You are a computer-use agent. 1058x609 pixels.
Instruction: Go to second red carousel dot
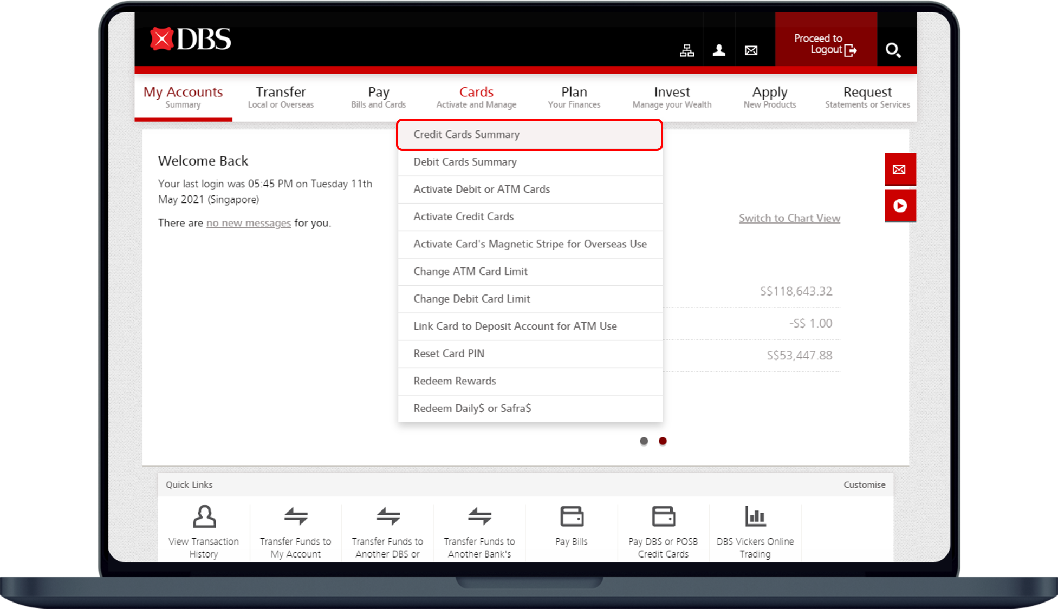(663, 441)
